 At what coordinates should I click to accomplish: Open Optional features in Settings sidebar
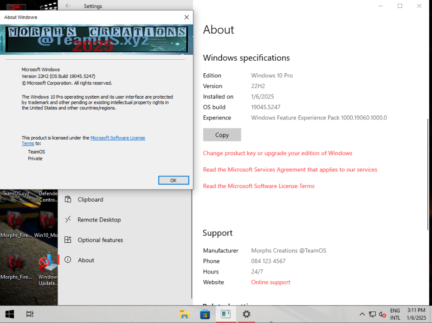pos(124,240)
